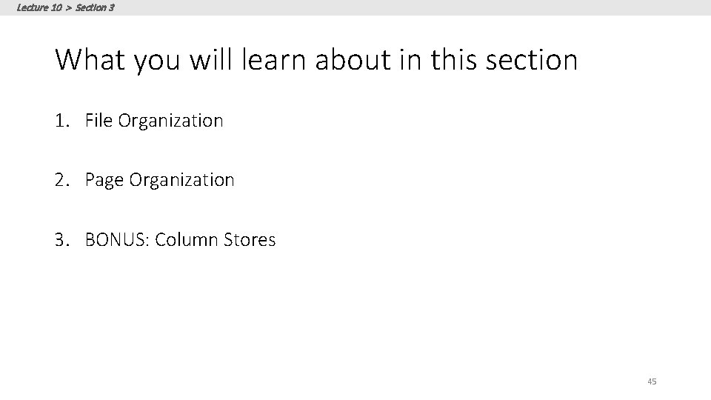Click Organization in the second list item
Screen dimensions: 711x400
pyautogui.click(x=181, y=180)
